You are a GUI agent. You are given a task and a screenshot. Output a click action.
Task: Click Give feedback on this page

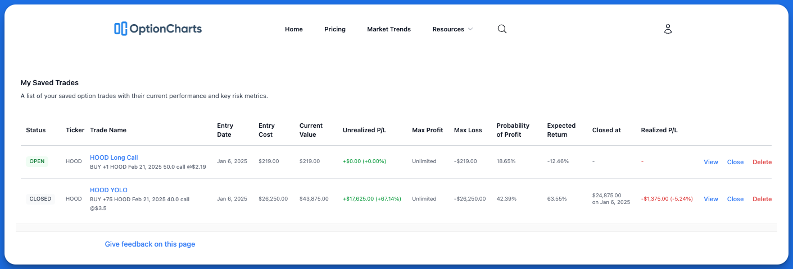click(x=149, y=244)
